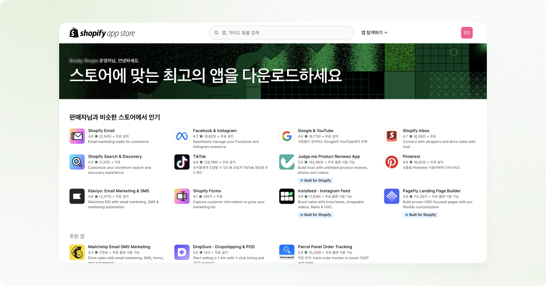This screenshot has width=546, height=286.
Task: Open the Google & YouTube title link
Action: point(316,131)
